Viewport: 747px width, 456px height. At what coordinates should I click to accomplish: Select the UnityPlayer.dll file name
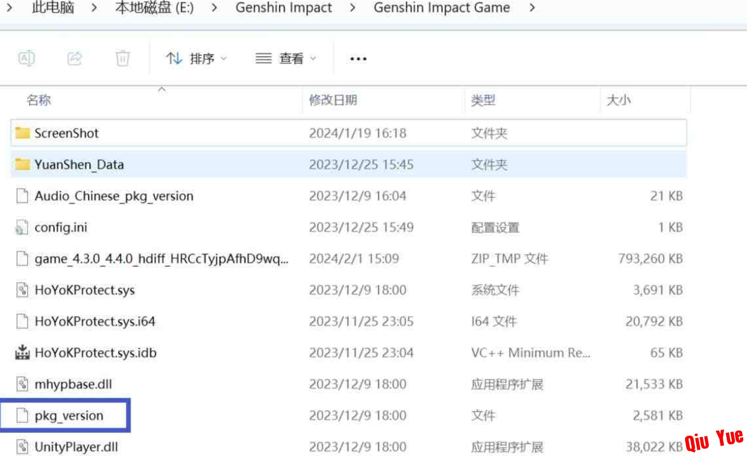pyautogui.click(x=76, y=447)
